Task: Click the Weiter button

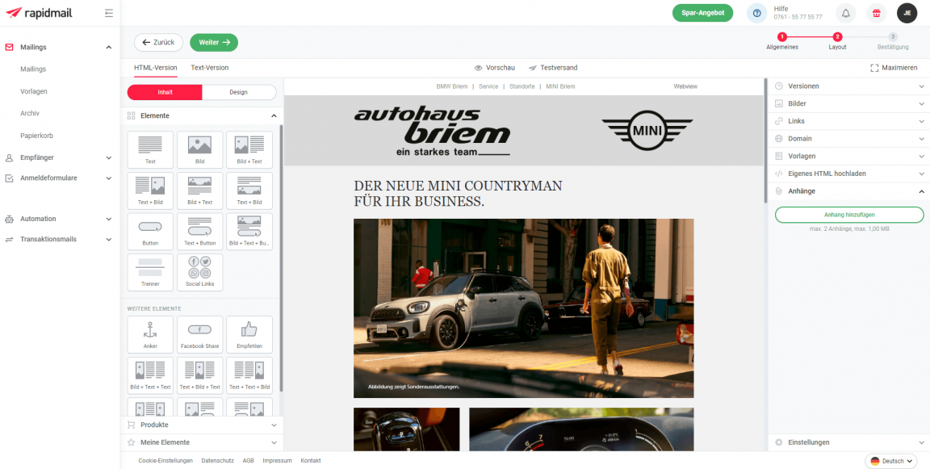Action: (x=214, y=42)
